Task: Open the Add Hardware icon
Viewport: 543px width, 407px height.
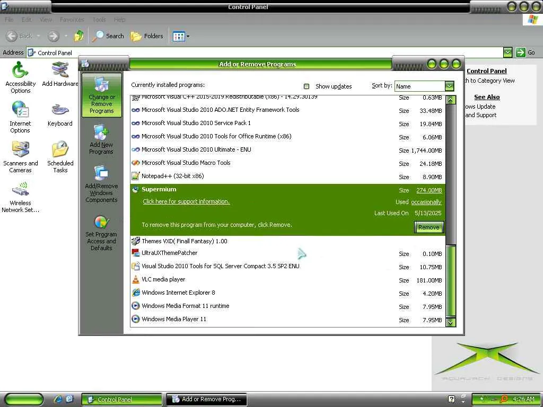Action: 60,74
